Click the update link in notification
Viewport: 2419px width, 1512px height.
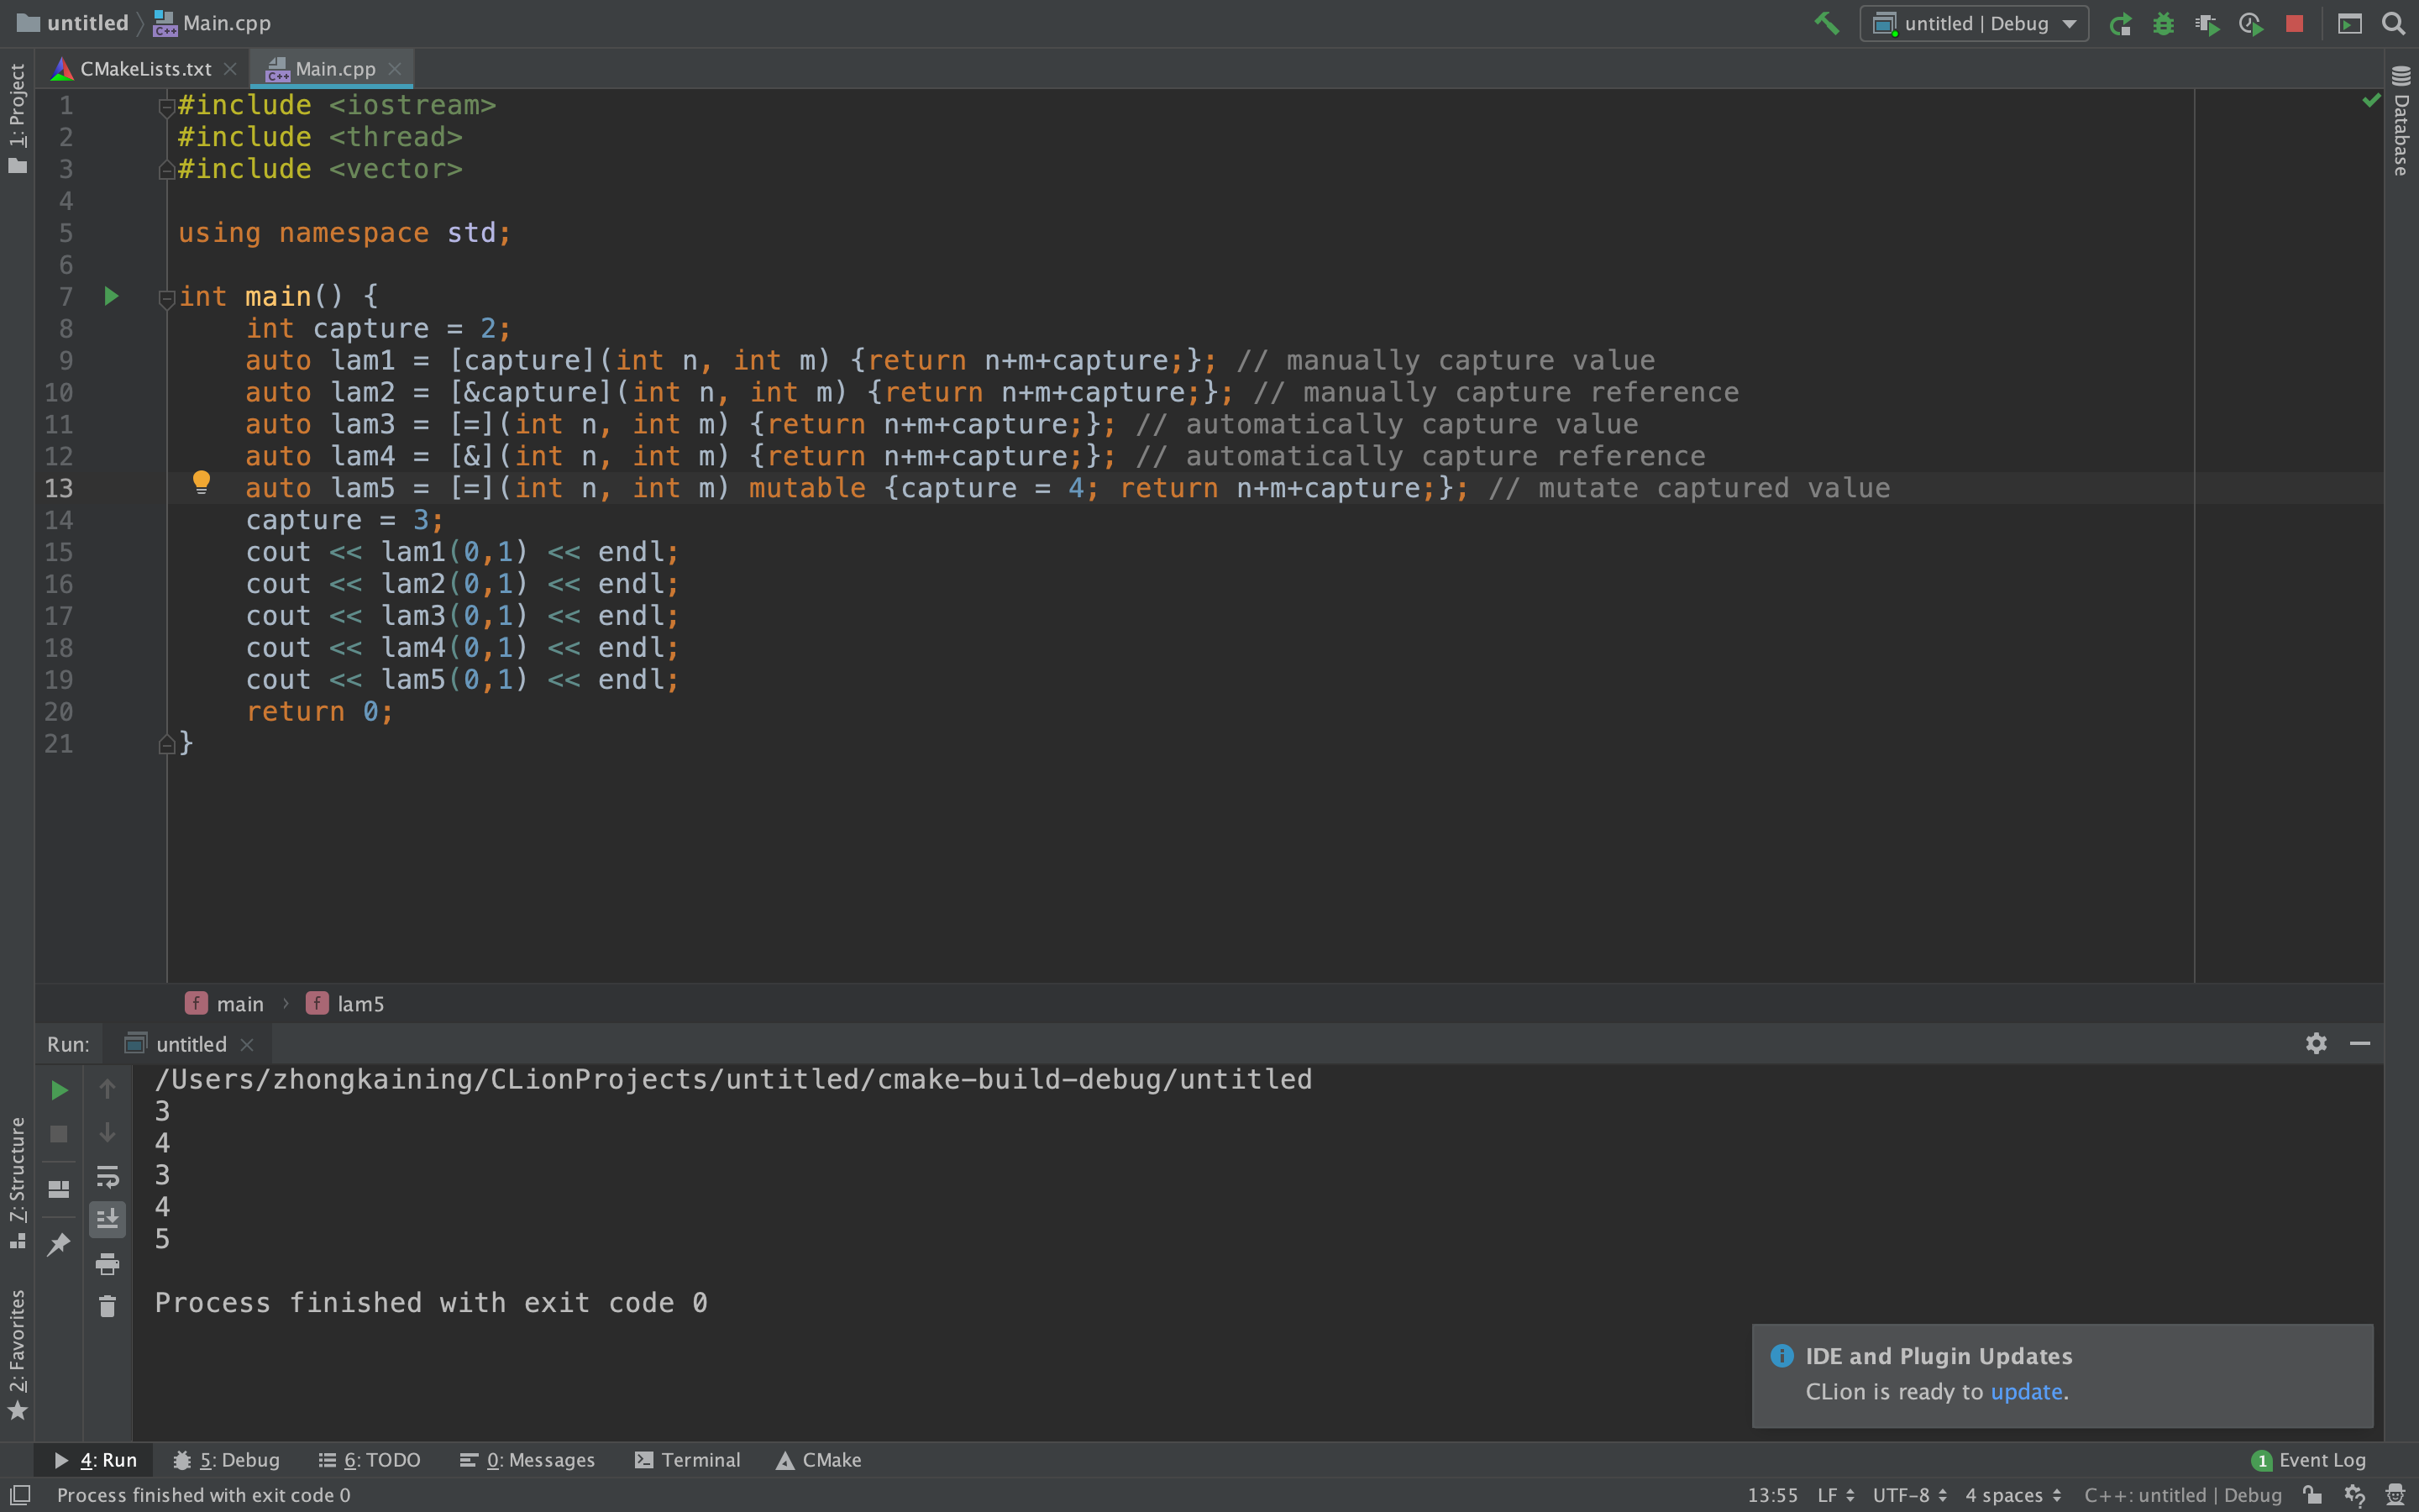[x=2025, y=1391]
